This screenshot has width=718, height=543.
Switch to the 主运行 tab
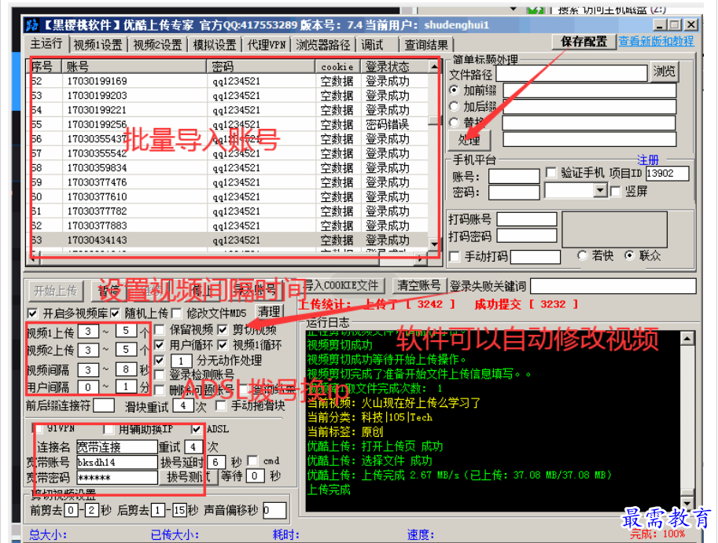(x=46, y=44)
